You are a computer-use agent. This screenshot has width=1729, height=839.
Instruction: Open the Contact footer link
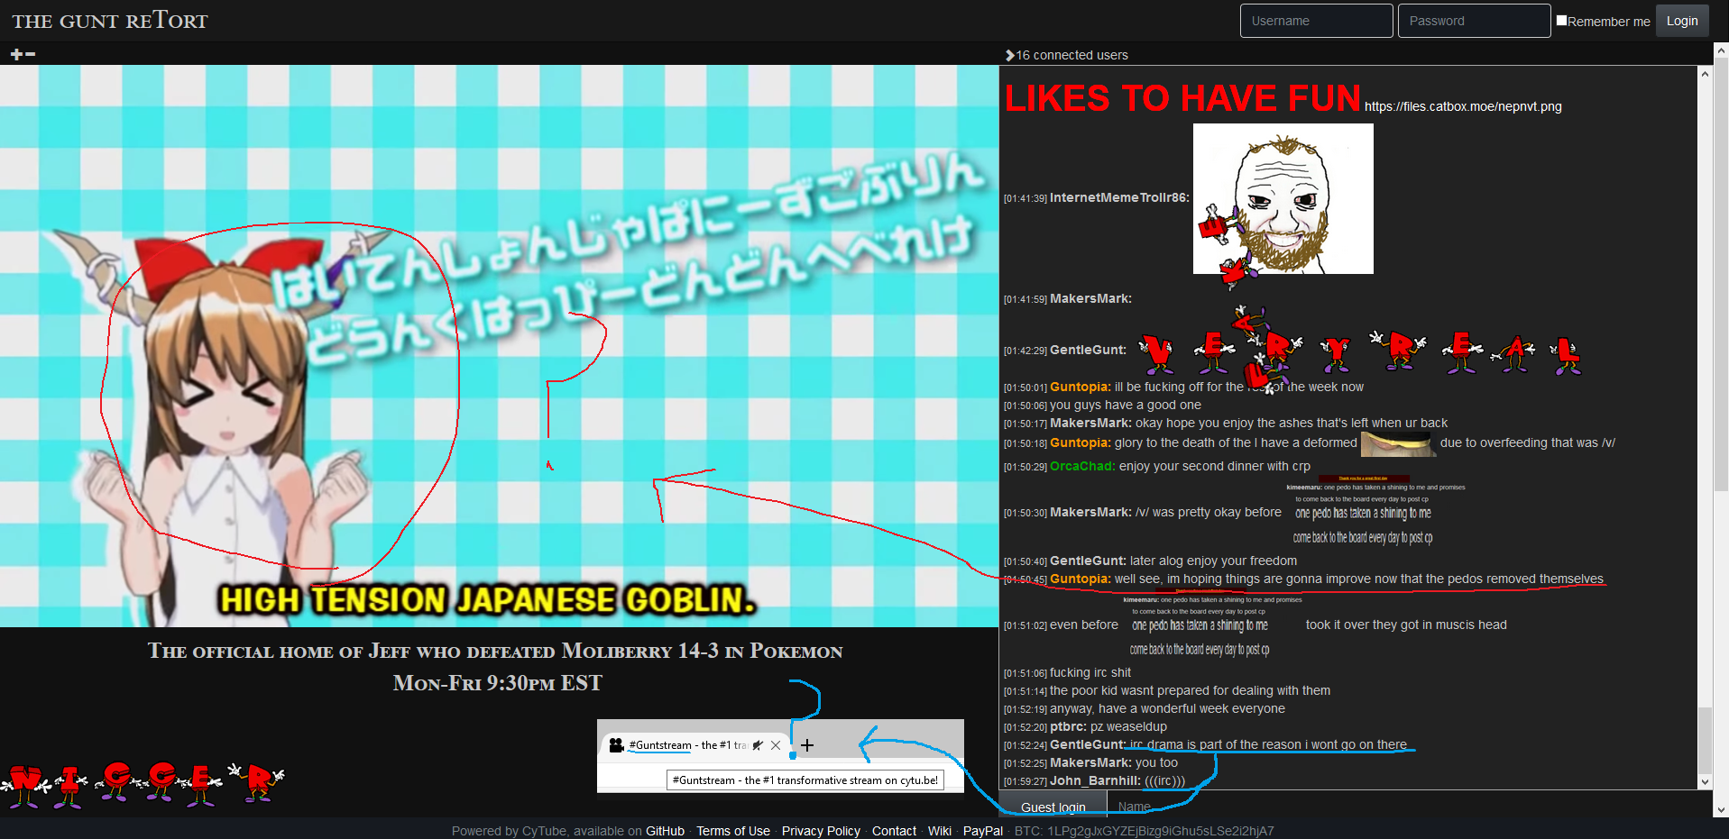[x=894, y=831]
